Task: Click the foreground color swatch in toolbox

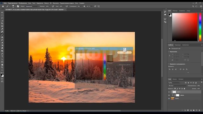Action: [1, 75]
